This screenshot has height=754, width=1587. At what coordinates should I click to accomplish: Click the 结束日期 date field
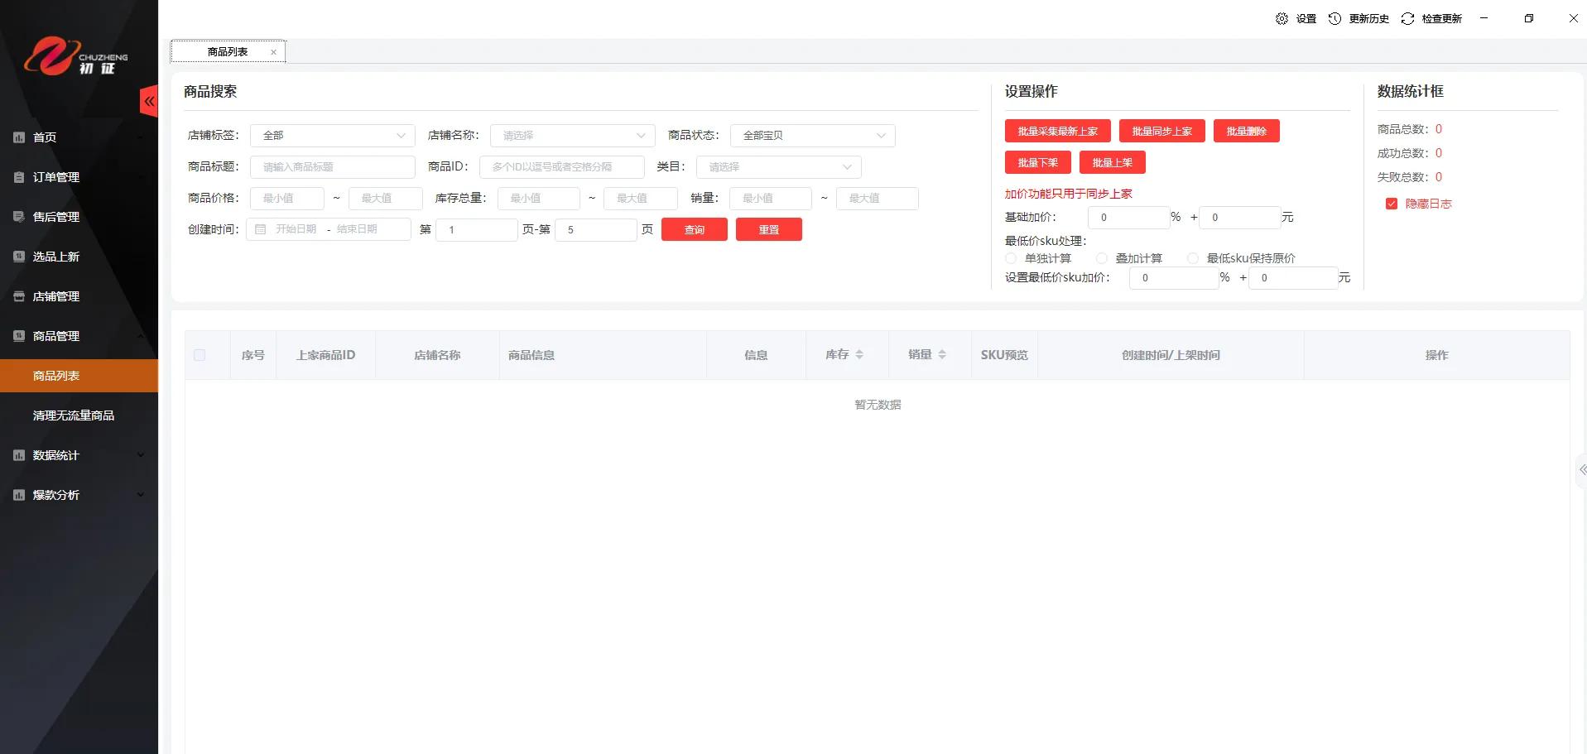click(357, 229)
